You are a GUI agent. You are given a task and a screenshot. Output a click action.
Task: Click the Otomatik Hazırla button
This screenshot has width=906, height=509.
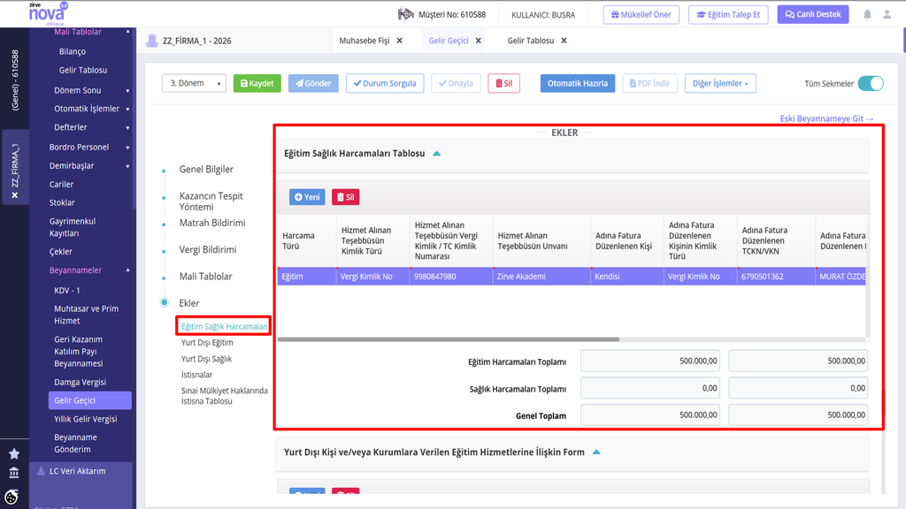pos(577,83)
